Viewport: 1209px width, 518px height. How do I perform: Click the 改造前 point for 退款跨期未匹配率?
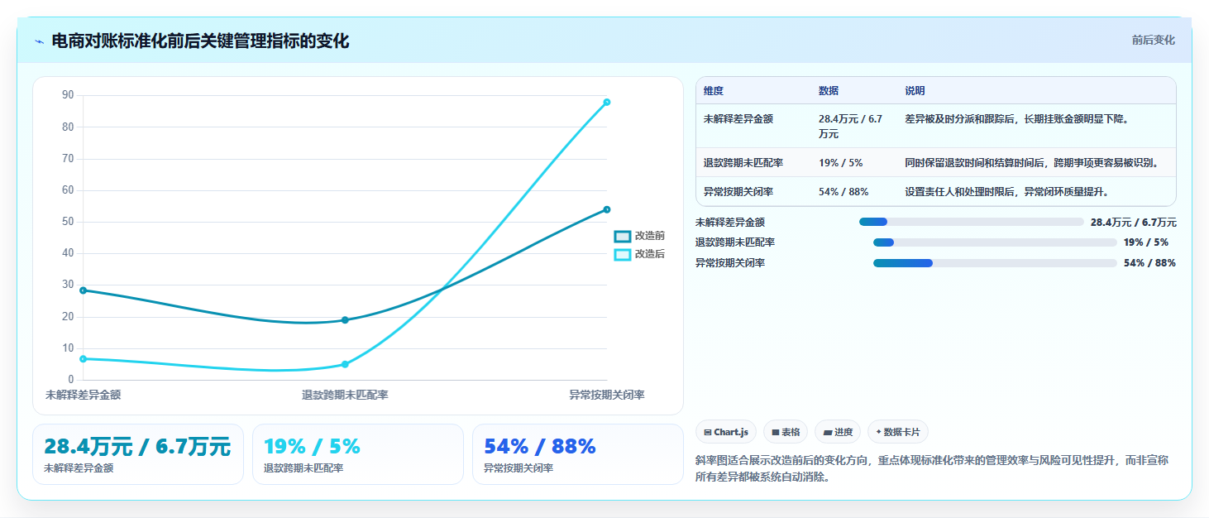pyautogui.click(x=345, y=320)
